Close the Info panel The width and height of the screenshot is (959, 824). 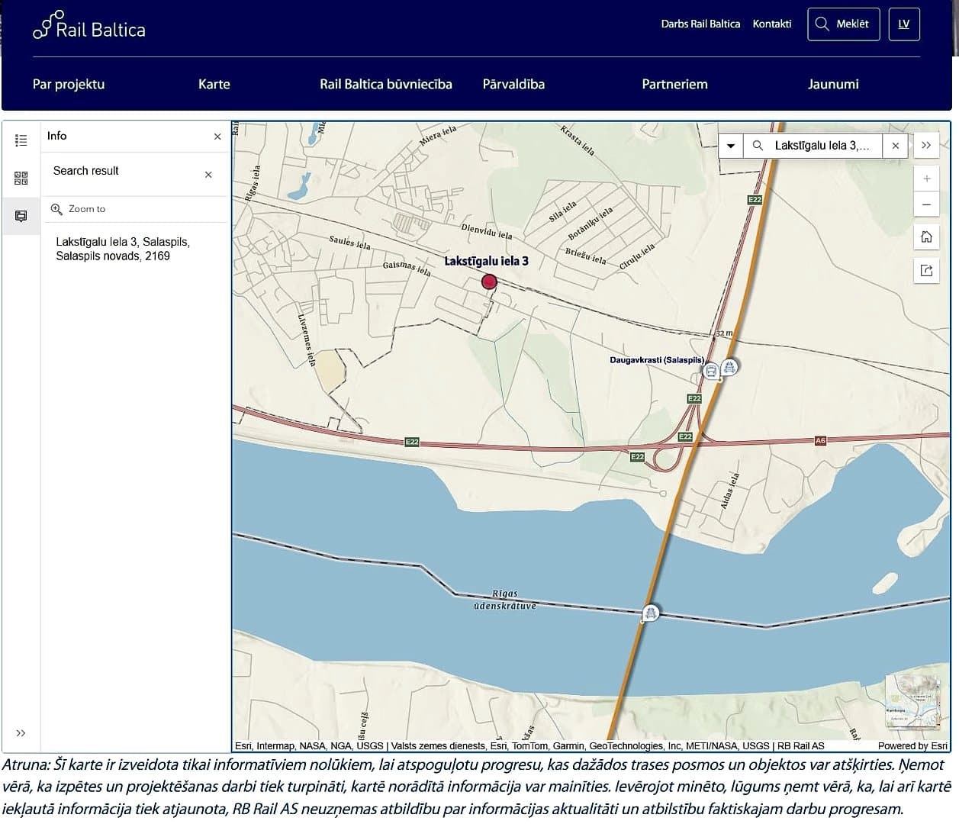coord(217,137)
